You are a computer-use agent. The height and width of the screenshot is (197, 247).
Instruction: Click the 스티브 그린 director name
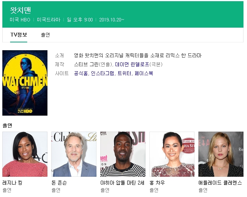click(x=86, y=64)
